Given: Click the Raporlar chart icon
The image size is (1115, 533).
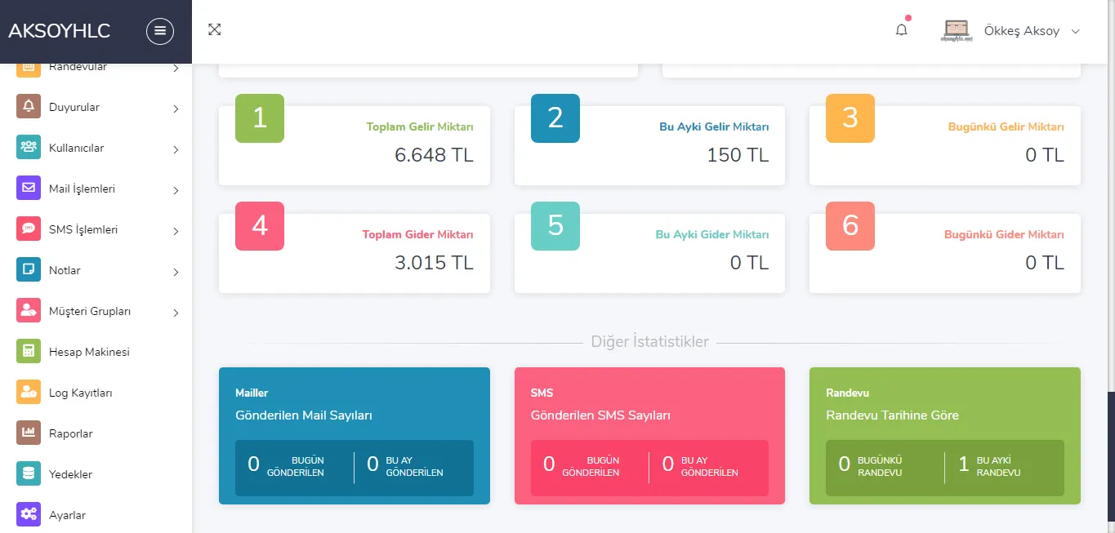Looking at the screenshot, I should coord(29,433).
